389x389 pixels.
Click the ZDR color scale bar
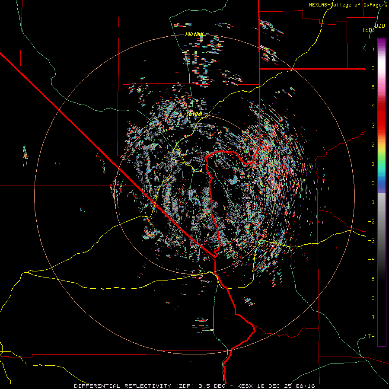(x=382, y=192)
